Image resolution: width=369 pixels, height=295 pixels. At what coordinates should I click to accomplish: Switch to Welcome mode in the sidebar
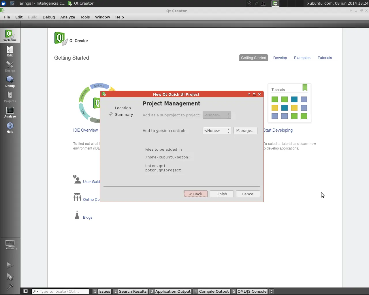(x=10, y=35)
